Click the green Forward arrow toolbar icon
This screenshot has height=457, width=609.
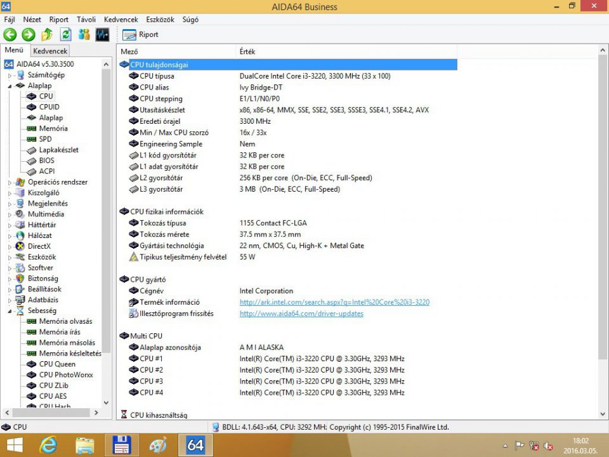pos(29,34)
